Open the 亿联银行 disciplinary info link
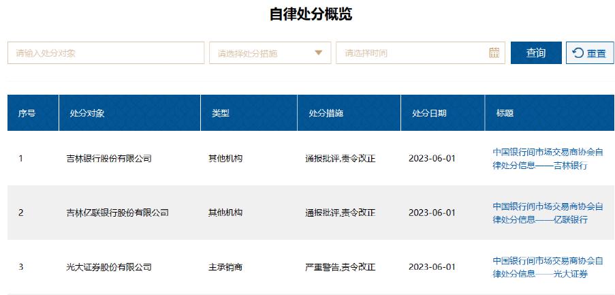This screenshot has height=295, width=615. 548,213
